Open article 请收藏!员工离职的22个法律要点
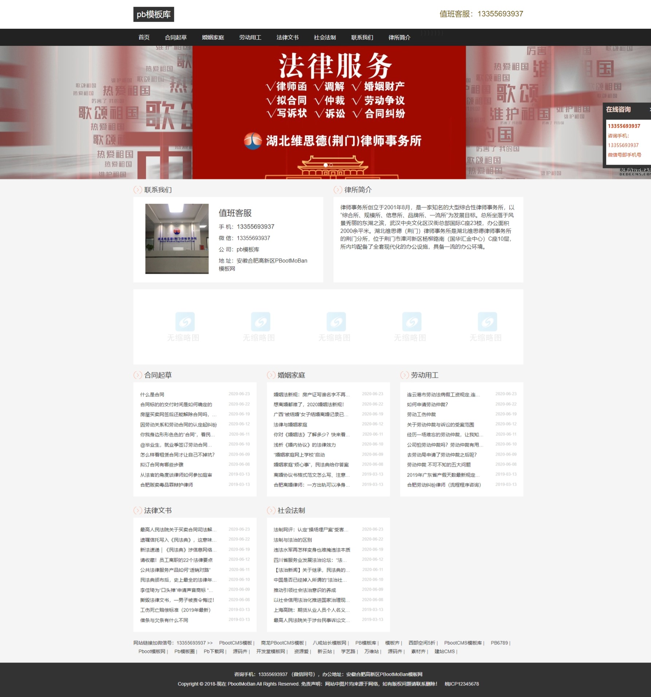 [177, 560]
